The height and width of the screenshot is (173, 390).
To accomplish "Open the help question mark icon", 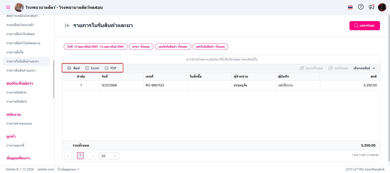I will point(361,7).
